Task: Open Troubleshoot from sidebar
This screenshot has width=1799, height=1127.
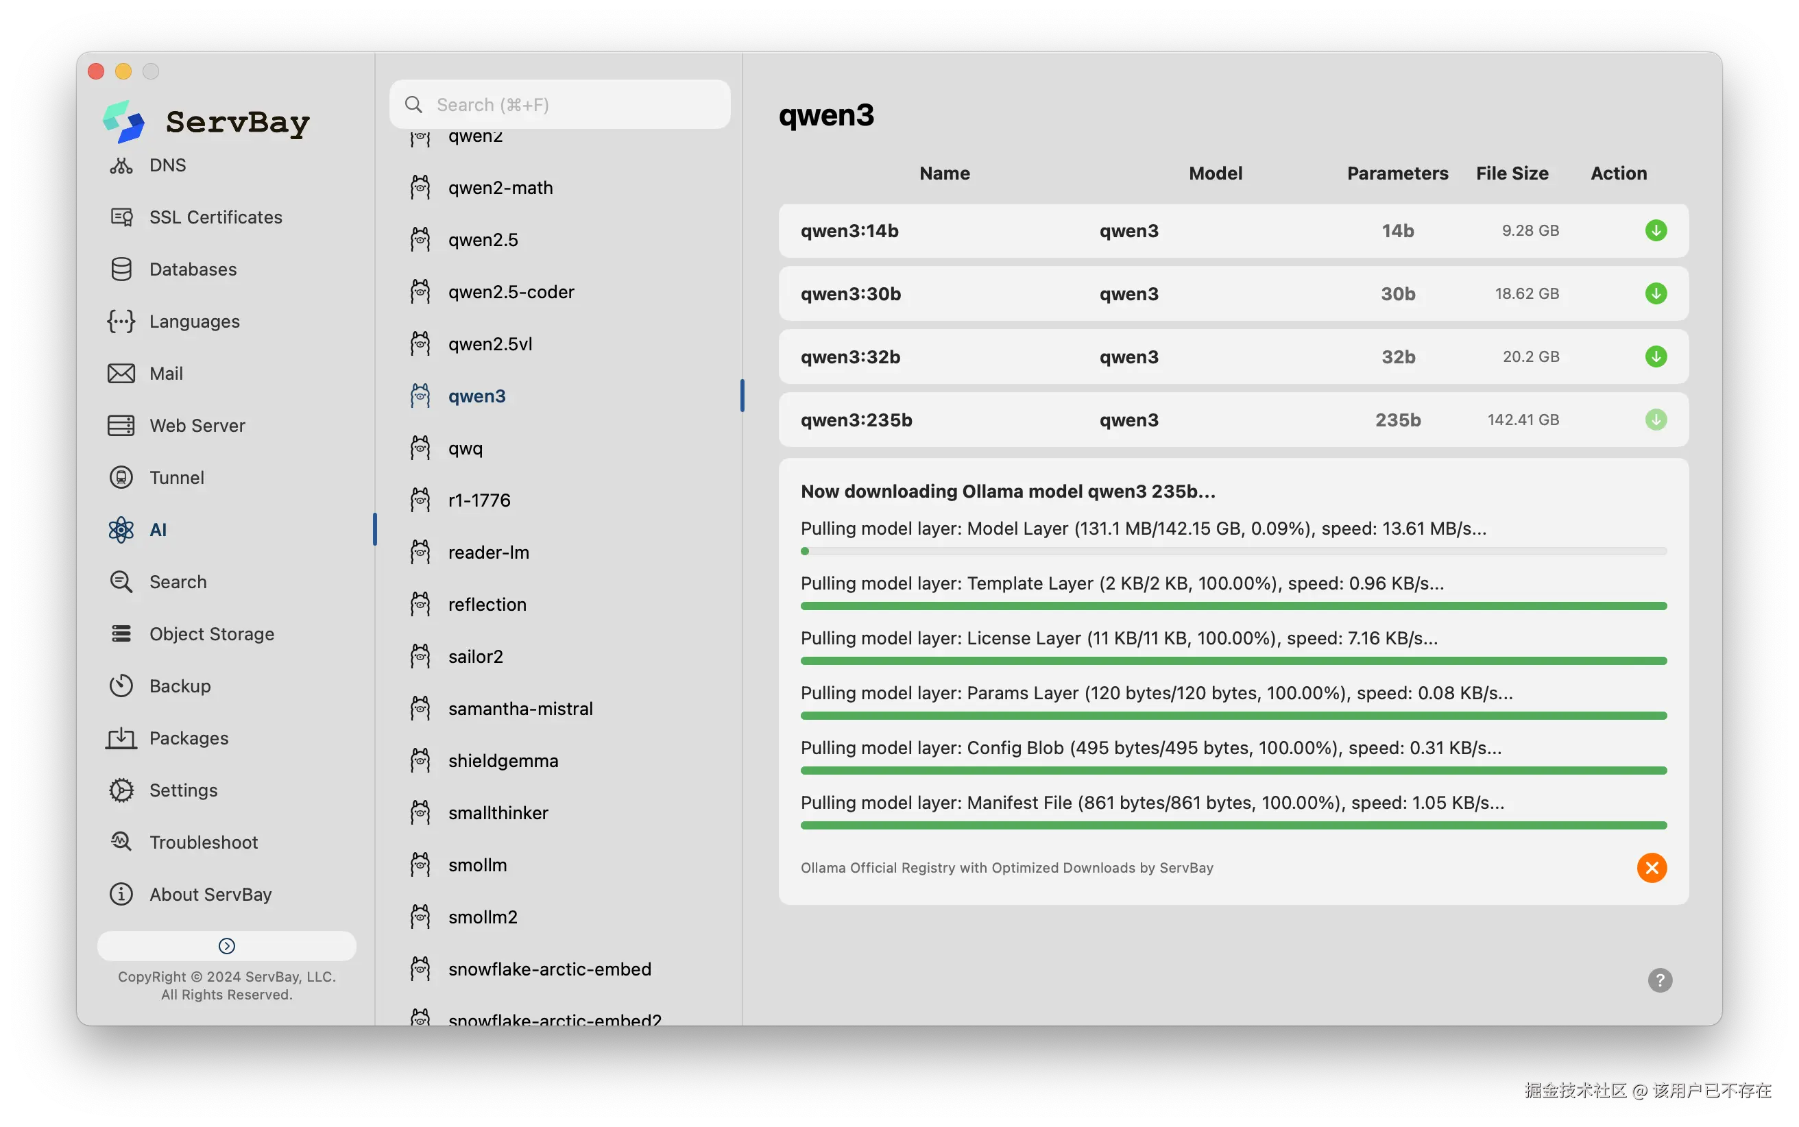Action: click(203, 843)
